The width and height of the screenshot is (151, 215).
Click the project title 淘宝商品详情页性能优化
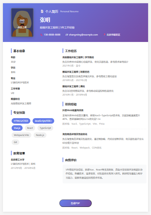tap(75, 134)
